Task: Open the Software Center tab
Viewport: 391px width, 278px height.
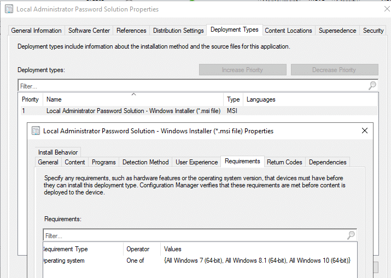Action: 89,31
